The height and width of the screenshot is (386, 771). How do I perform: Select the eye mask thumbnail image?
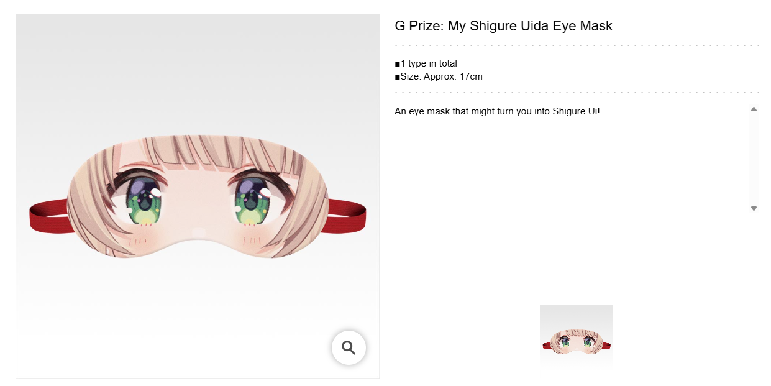point(576,338)
